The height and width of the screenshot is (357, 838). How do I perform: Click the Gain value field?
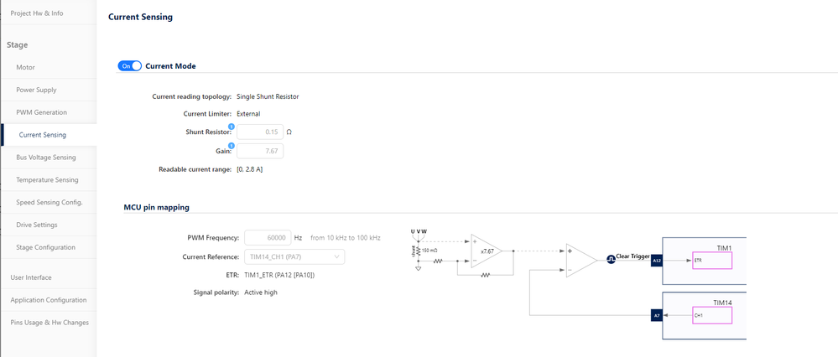pos(260,151)
